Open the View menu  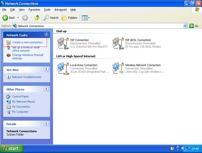pos(22,10)
